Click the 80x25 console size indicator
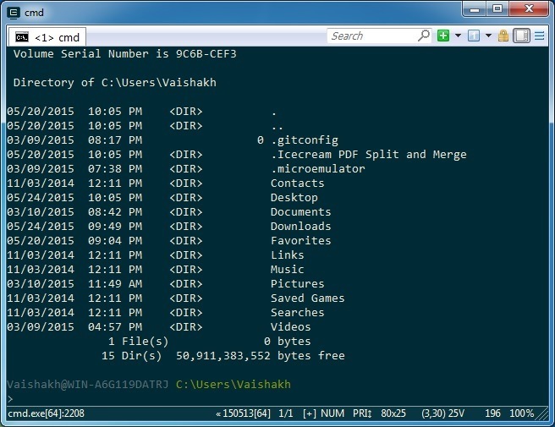The height and width of the screenshot is (427, 555). coord(395,413)
